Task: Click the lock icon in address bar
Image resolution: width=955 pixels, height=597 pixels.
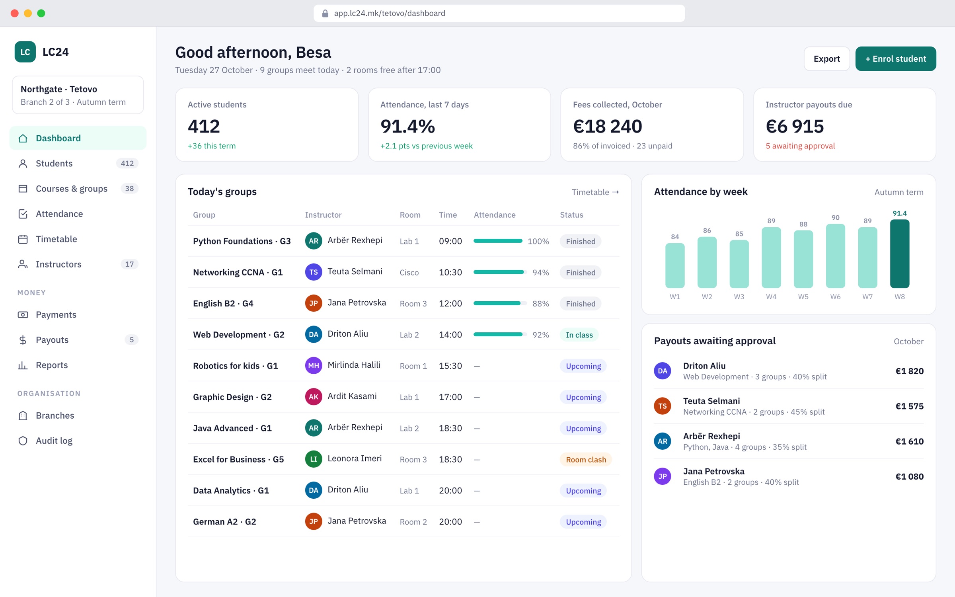Action: coord(325,13)
